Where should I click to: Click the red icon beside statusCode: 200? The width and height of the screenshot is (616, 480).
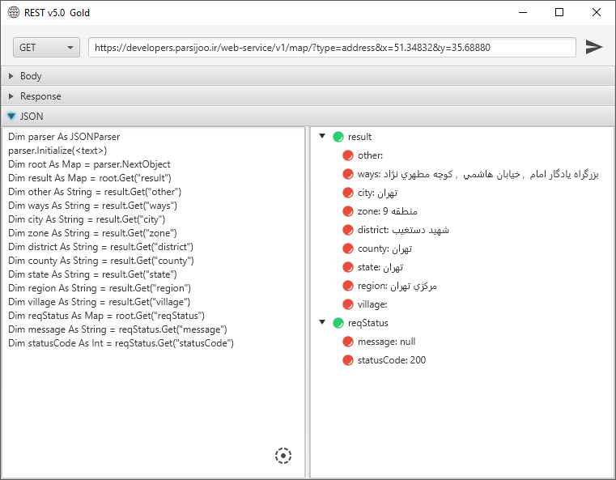tap(348, 360)
